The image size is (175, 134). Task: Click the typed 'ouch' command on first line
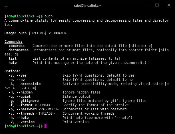48,16
